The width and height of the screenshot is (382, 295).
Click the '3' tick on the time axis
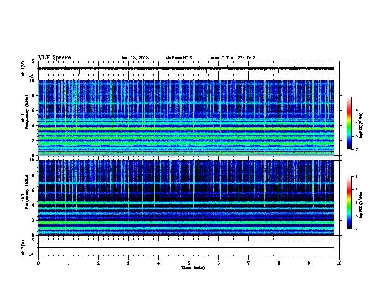tap(128, 263)
